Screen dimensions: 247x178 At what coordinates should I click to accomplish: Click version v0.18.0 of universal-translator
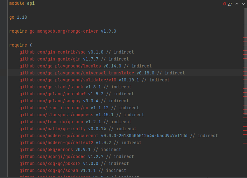pyautogui.click(x=145, y=73)
